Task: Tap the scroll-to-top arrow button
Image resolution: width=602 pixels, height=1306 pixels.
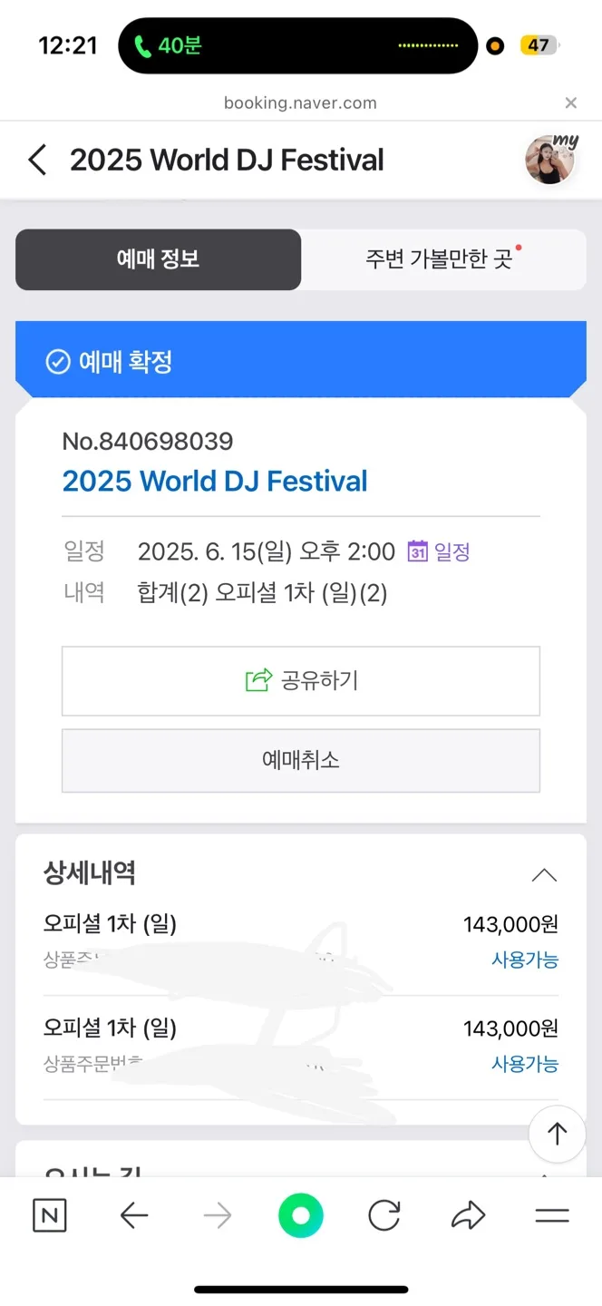Action: 557,1134
